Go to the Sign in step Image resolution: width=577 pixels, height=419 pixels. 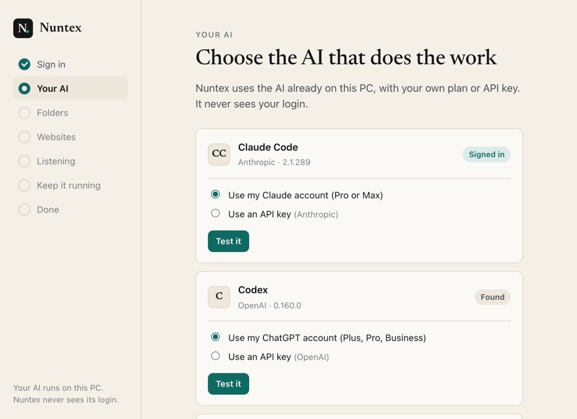pos(71,64)
